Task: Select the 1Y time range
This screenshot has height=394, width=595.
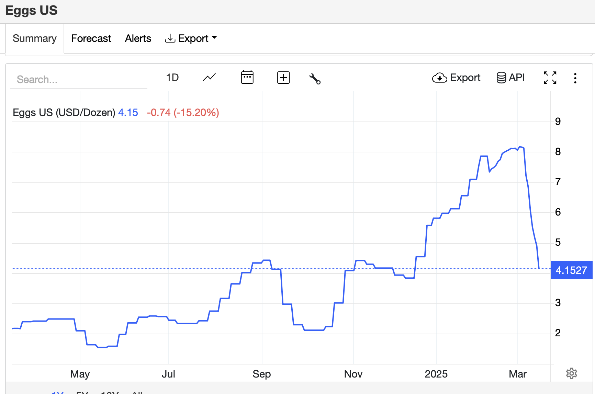Action: (57, 392)
